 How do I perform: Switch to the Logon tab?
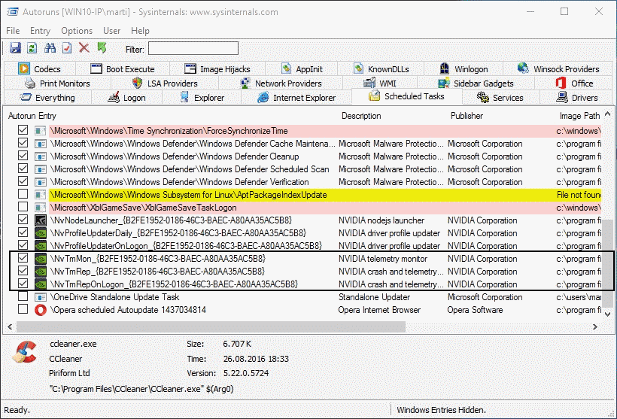tap(126, 98)
